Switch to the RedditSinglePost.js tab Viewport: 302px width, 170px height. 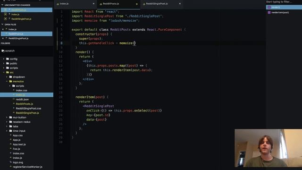(157, 4)
